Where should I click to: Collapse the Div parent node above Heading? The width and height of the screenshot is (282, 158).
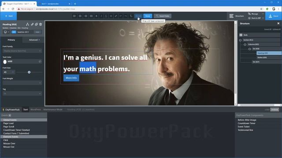pyautogui.click(x=250, y=49)
